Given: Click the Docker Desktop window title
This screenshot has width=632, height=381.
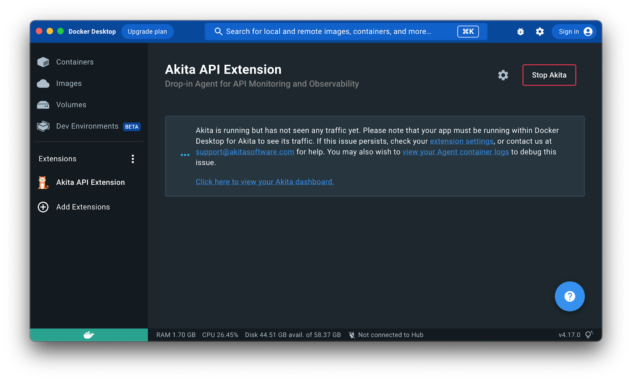Looking at the screenshot, I should point(92,32).
